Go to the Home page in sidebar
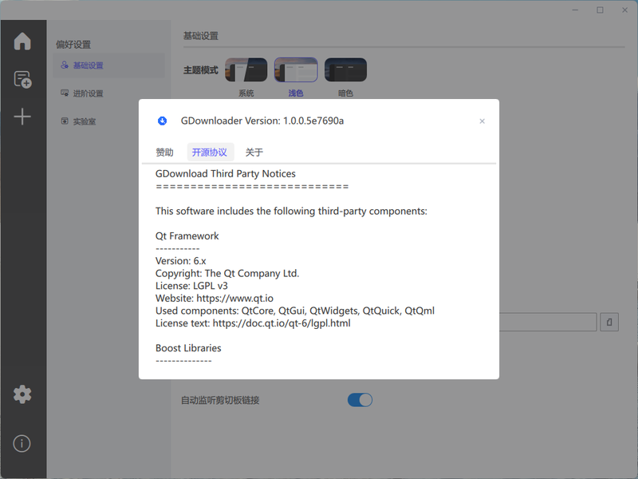 point(22,42)
